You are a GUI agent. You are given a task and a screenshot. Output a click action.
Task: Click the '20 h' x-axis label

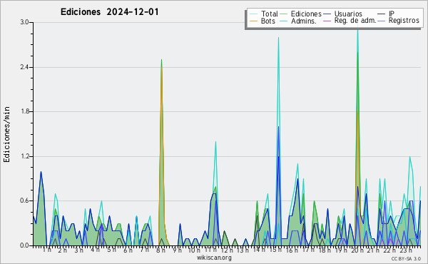pyautogui.click(x=357, y=250)
